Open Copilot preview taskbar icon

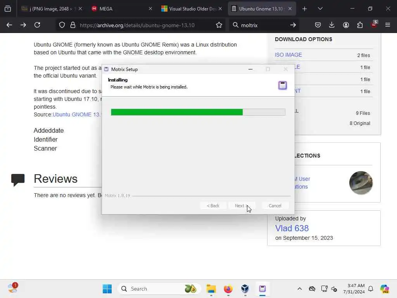(385, 289)
